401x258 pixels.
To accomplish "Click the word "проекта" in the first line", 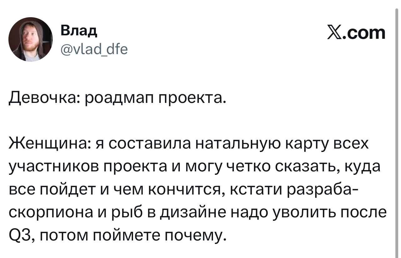I will click(192, 99).
